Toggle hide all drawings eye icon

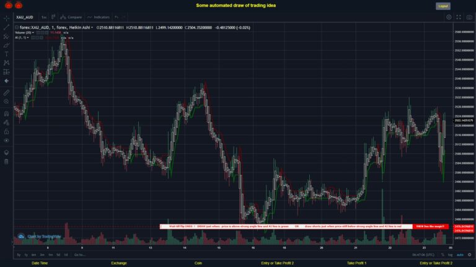(x=6, y=140)
